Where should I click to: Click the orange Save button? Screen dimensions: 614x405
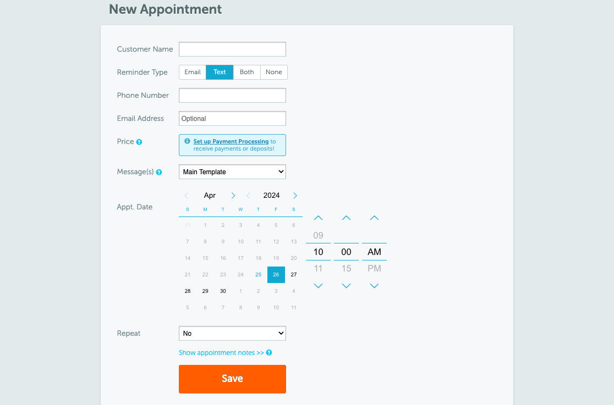[232, 379]
